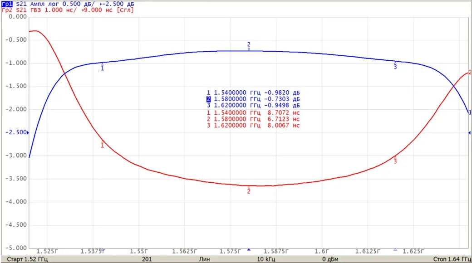472x263 pixels.
Task: Click the Лин sweep type field
Action: pyautogui.click(x=204, y=259)
